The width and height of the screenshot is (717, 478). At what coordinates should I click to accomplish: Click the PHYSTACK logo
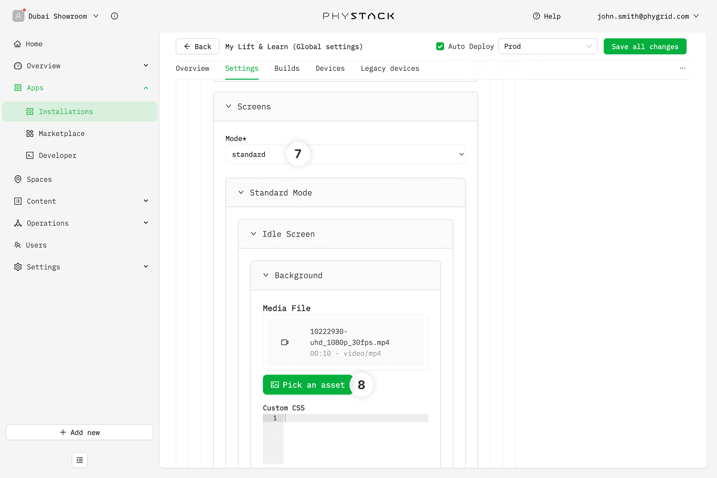click(358, 16)
